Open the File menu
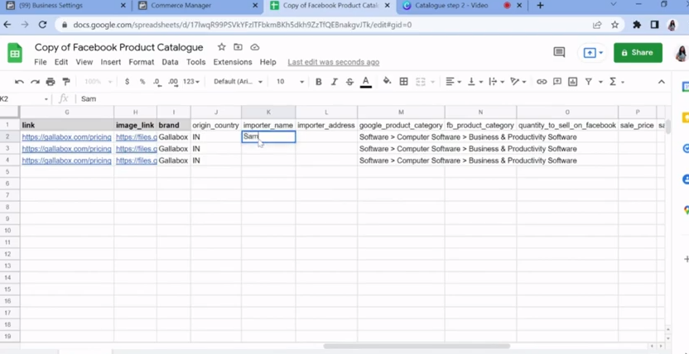689x354 pixels. point(41,62)
